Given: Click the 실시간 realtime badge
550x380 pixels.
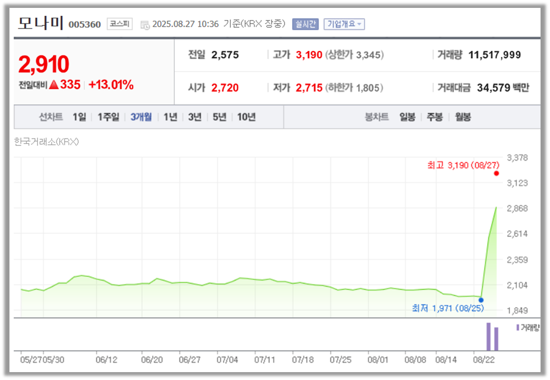Looking at the screenshot, I should tap(305, 24).
